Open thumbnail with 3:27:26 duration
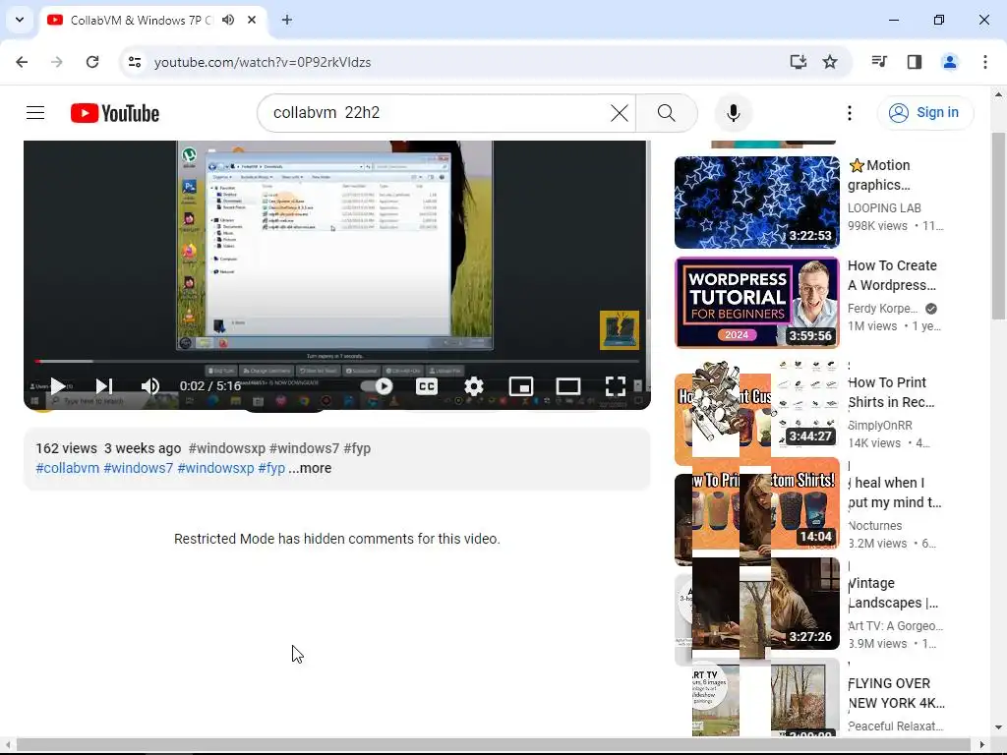Screen dimensions: 1007x755 pos(756,604)
